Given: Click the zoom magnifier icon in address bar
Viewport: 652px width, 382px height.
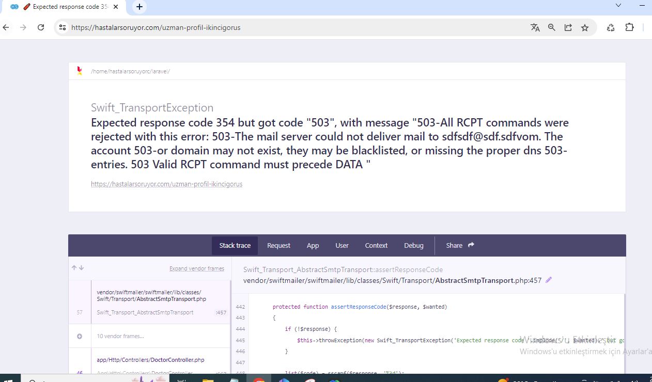Looking at the screenshot, I should (x=552, y=27).
